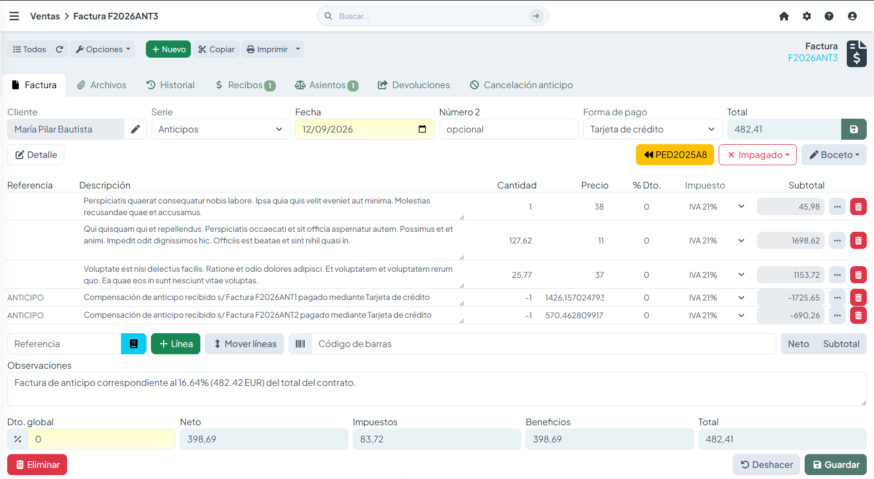Viewport: 874px width, 479px height.
Task: Open the user account icon
Action: click(x=852, y=16)
